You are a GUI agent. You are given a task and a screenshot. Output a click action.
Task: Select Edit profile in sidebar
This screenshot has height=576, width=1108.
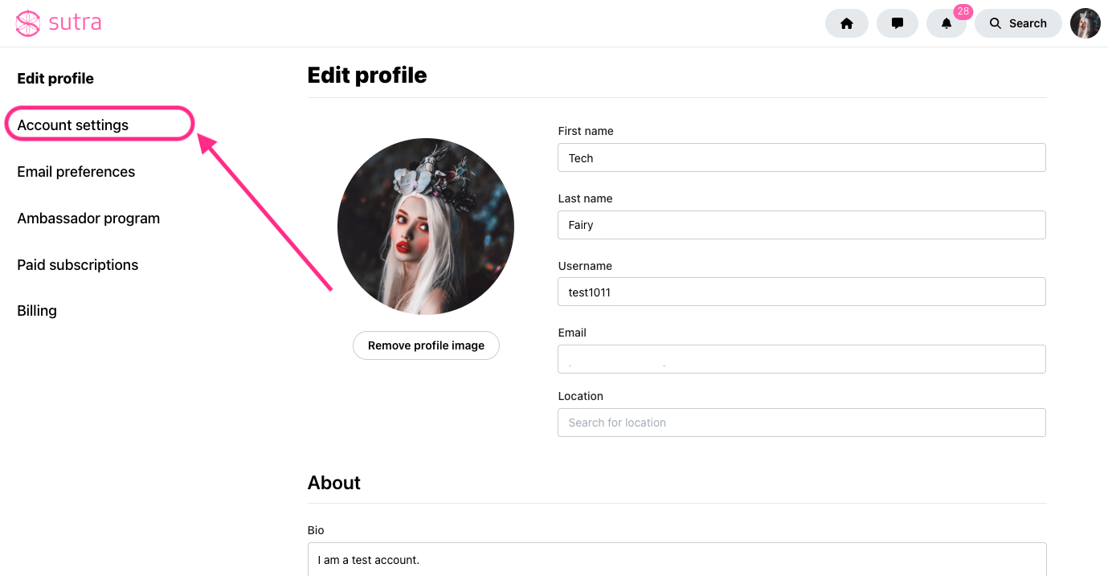click(x=55, y=79)
